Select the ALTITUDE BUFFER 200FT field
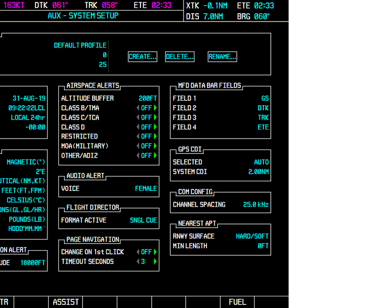 [148, 98]
